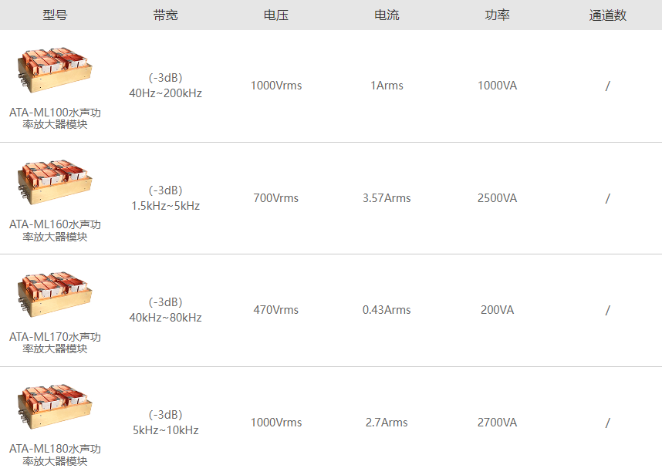Open the ATA-ML170水声功率放大器模块 link
The image size is (662, 475).
pyautogui.click(x=55, y=342)
